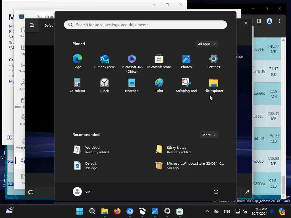Open Firefox from the taskbar
This screenshot has width=291, height=218.
(x=117, y=211)
